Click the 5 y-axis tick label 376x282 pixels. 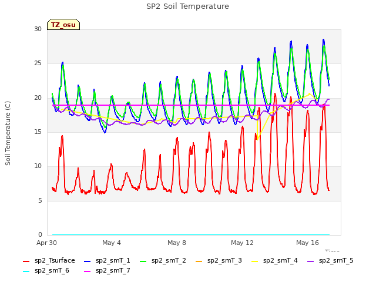[40, 200]
